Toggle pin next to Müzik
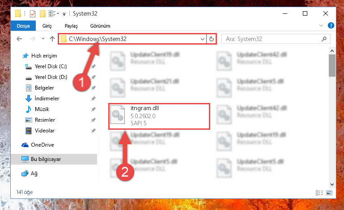The height and width of the screenshot is (210, 344). 93,109
